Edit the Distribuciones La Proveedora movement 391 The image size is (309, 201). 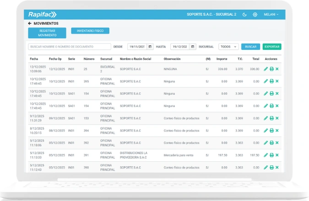266,155
